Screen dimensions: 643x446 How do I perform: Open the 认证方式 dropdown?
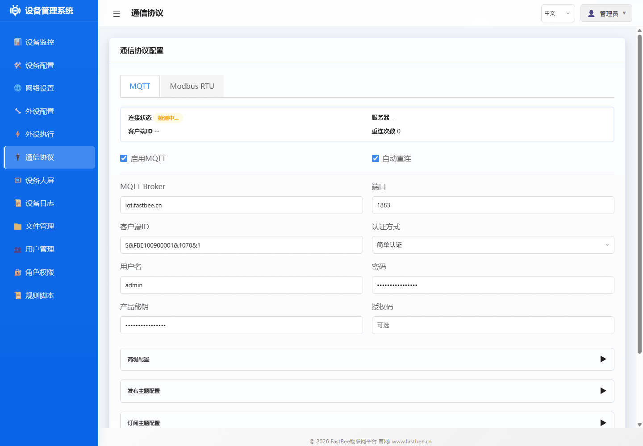click(x=493, y=245)
